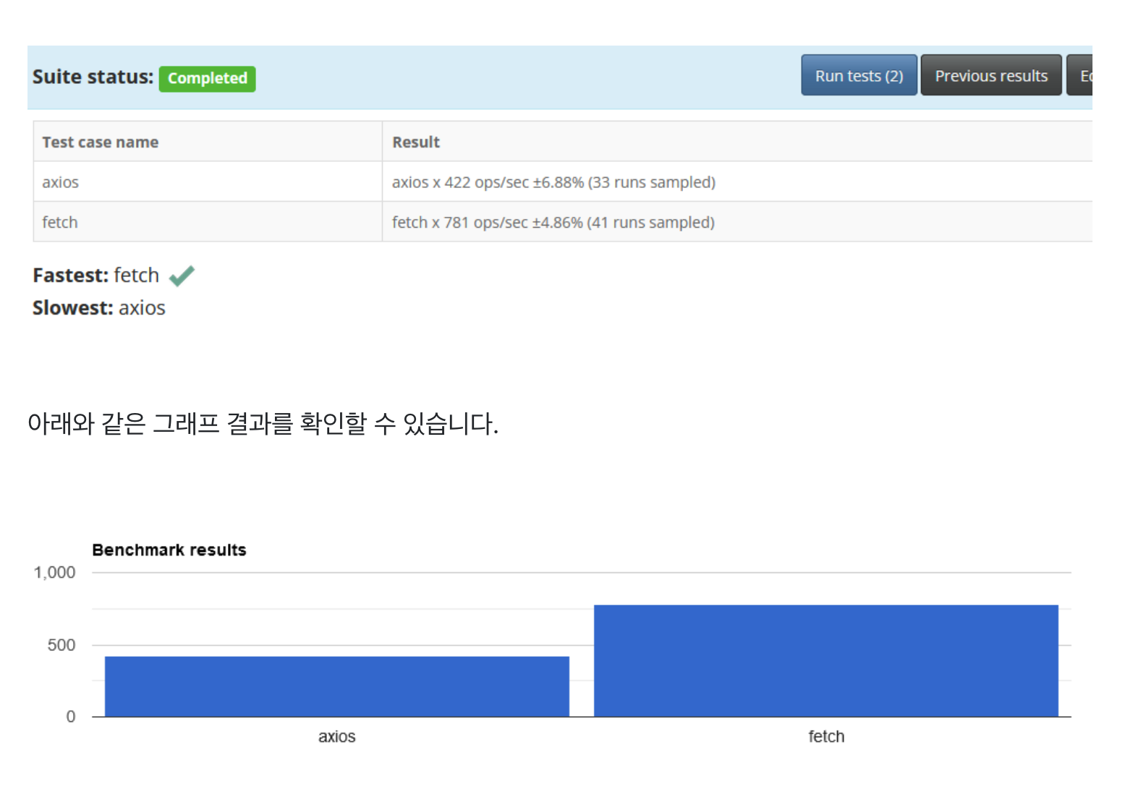
Task: Click the 500 y-axis value
Action: 61,645
